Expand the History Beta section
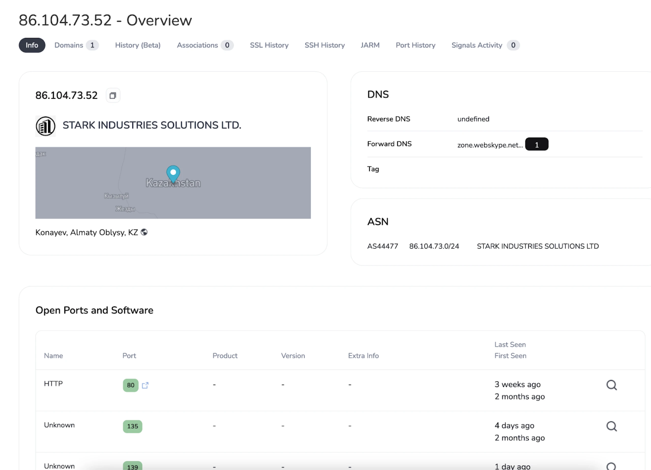The image size is (651, 470). 138,45
